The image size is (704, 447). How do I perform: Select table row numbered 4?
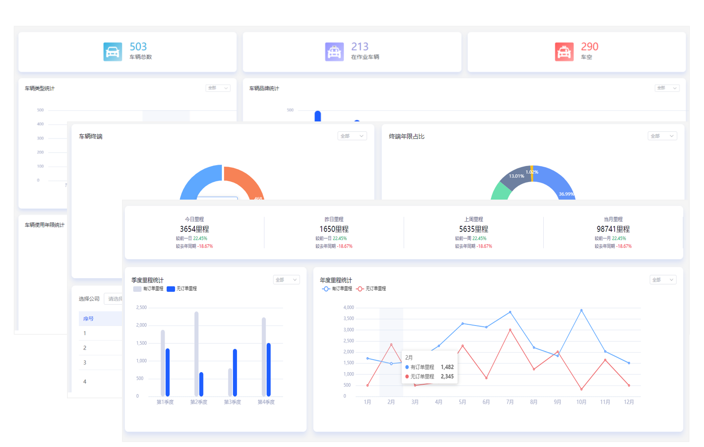point(100,381)
